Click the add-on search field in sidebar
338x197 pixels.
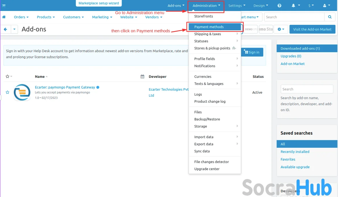tap(307, 89)
